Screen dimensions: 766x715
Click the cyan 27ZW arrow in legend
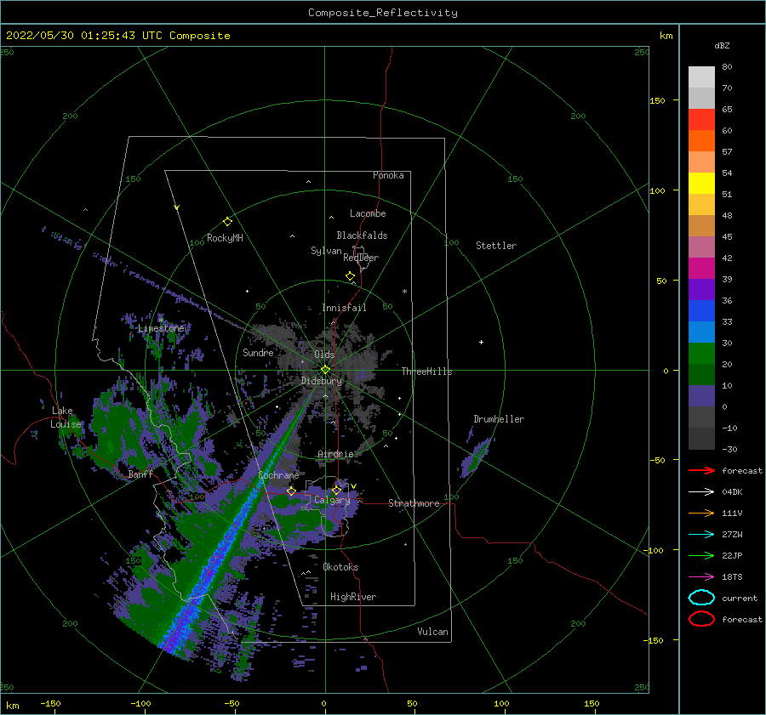(701, 535)
